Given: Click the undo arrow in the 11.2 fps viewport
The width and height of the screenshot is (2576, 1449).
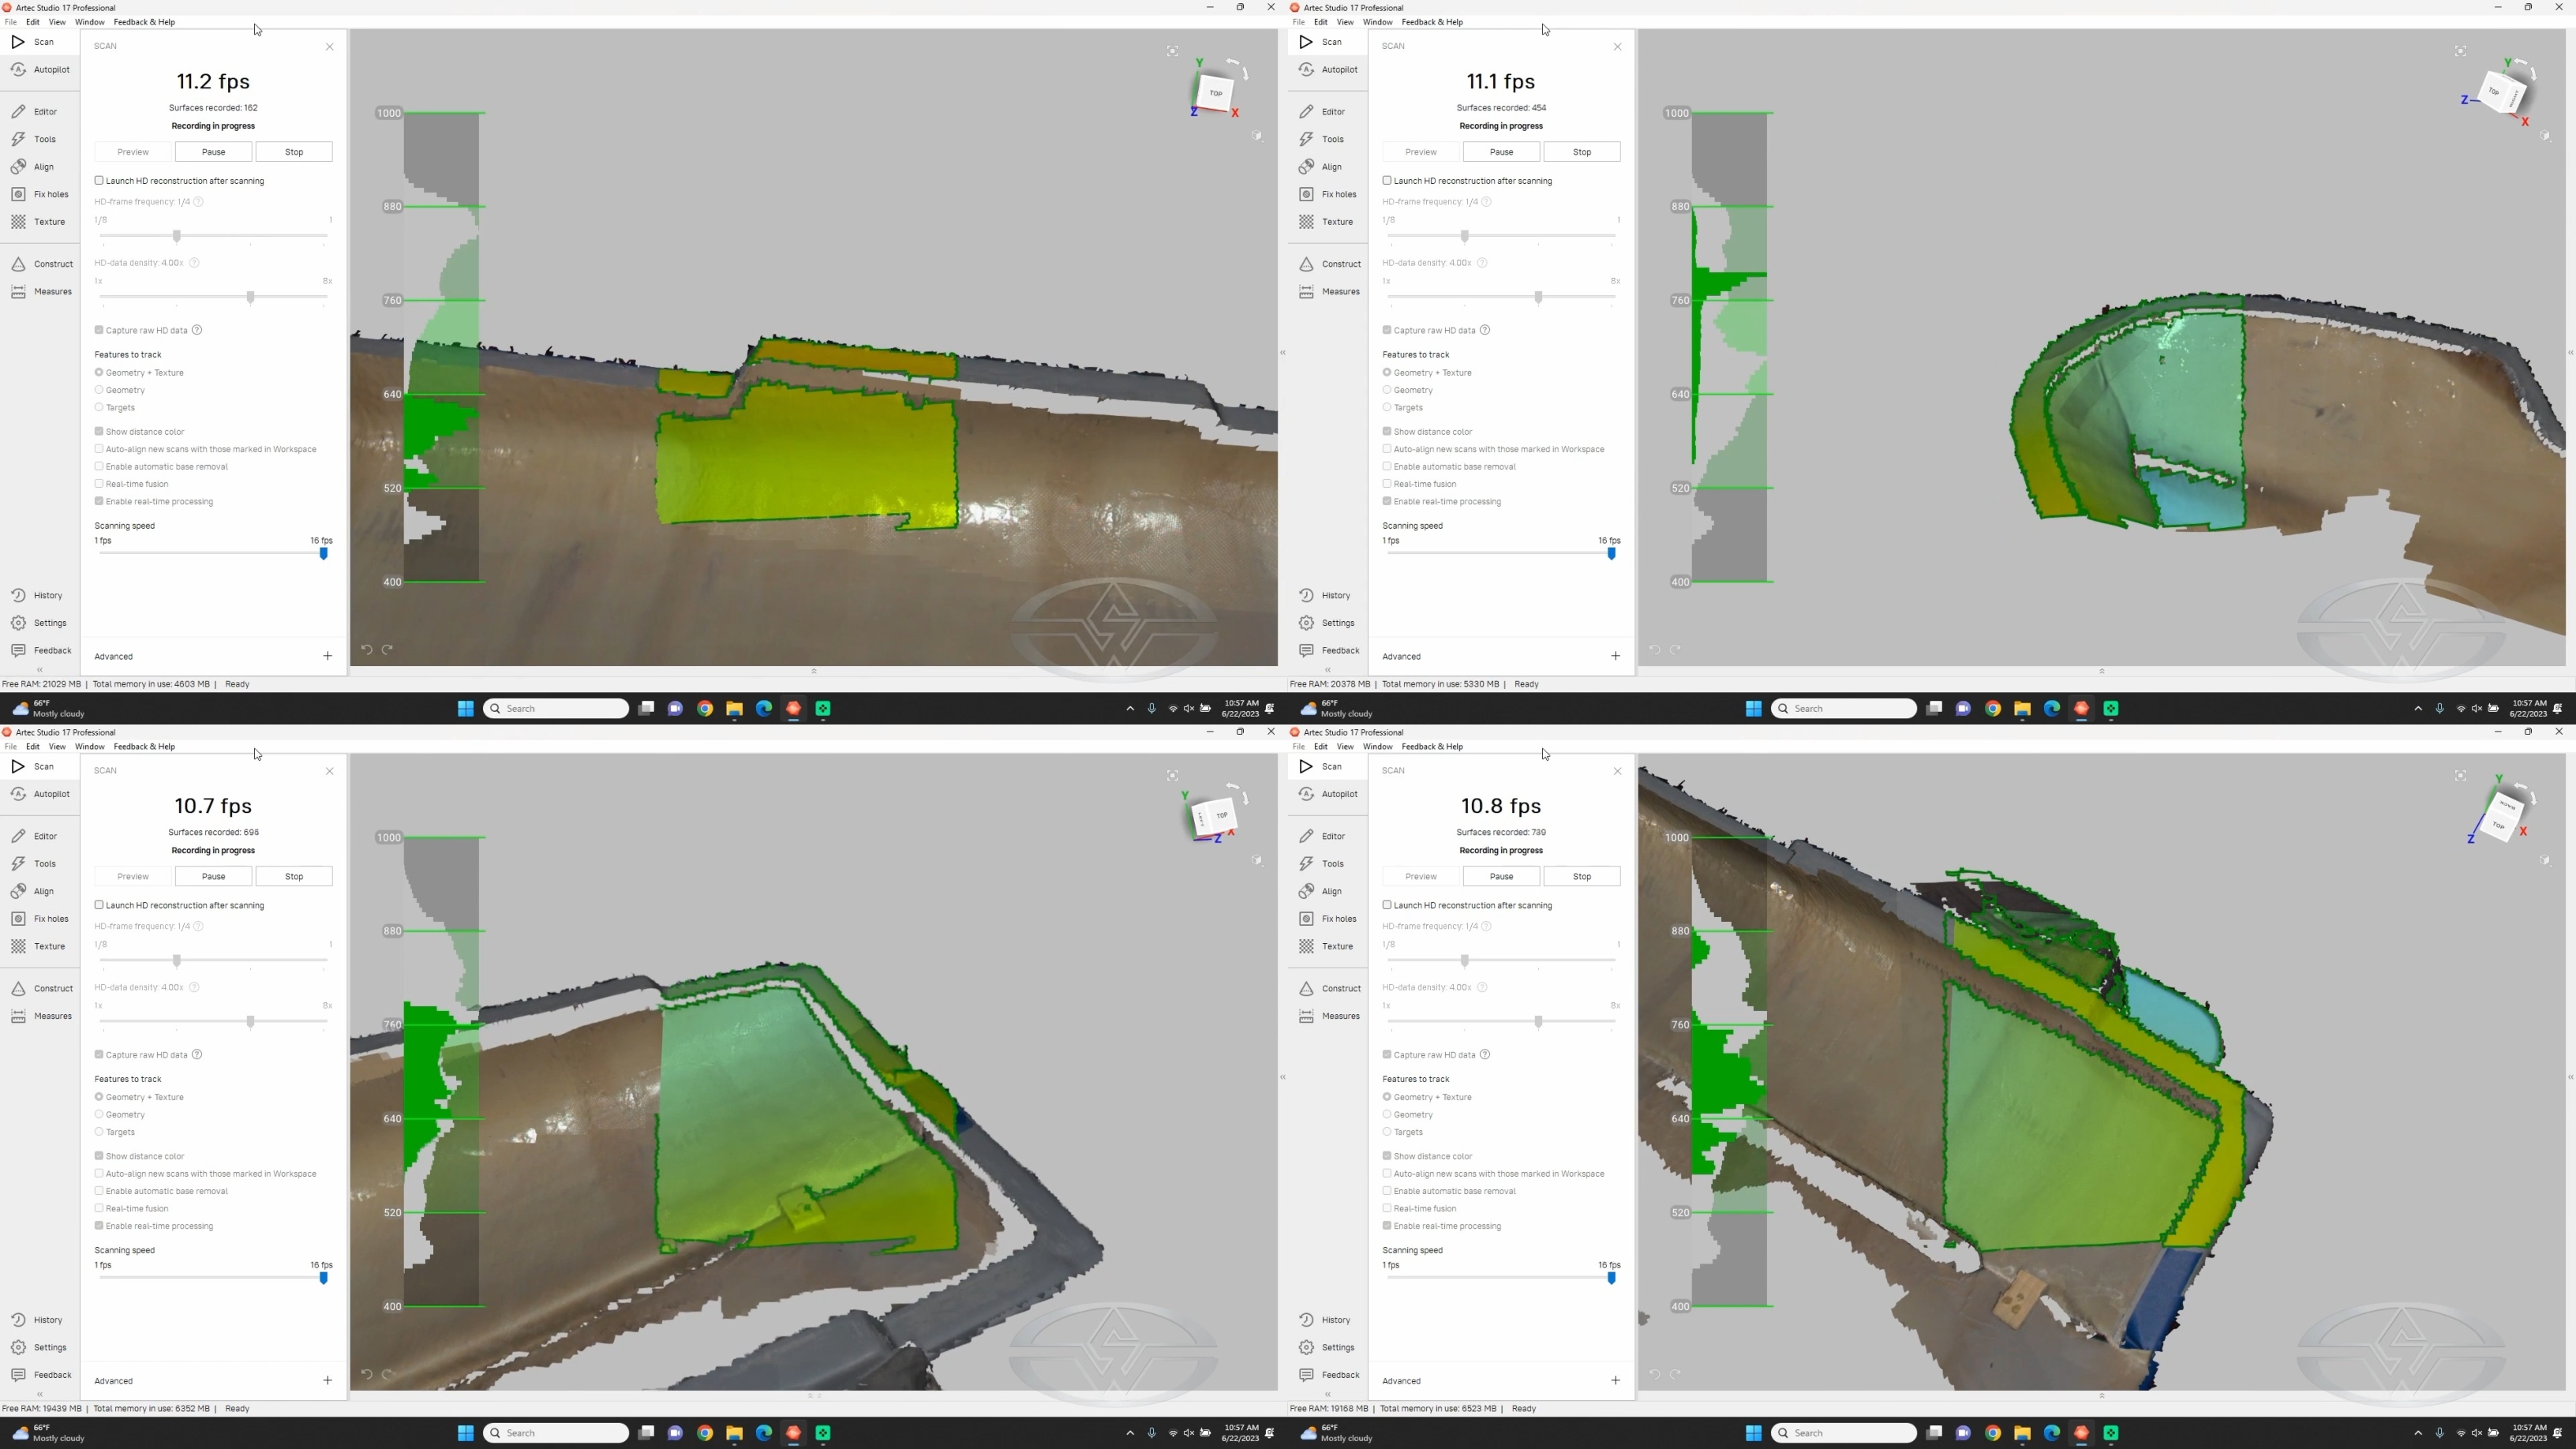Looking at the screenshot, I should (367, 650).
